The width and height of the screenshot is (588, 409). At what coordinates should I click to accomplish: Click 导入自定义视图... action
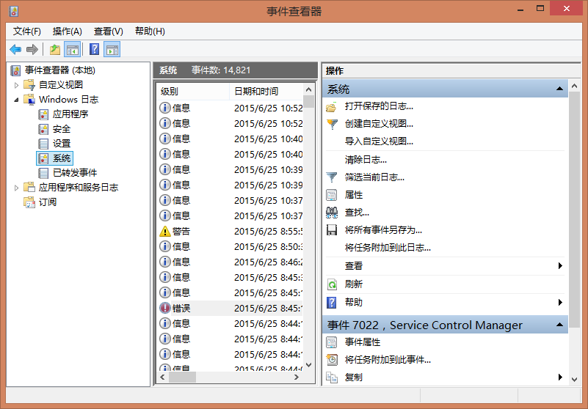379,141
